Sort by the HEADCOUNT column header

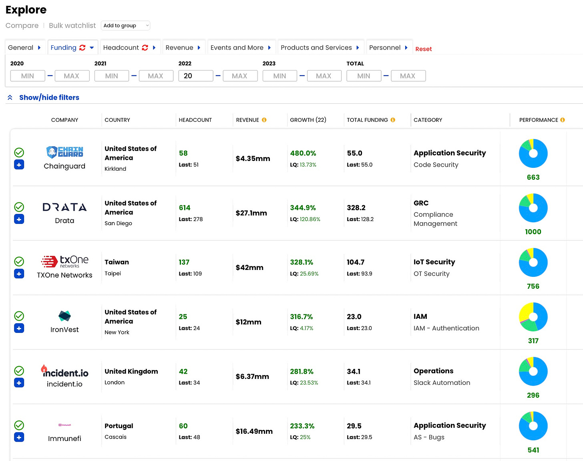coord(195,120)
